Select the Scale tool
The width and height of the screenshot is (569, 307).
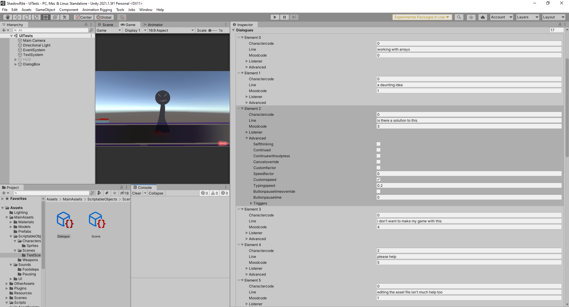pos(36,17)
